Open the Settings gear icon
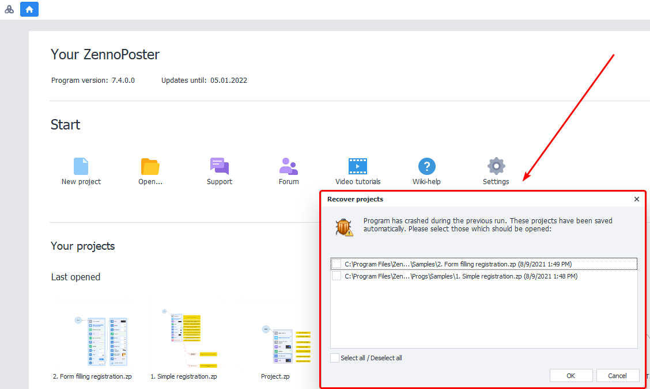The height and width of the screenshot is (389, 650). (496, 166)
